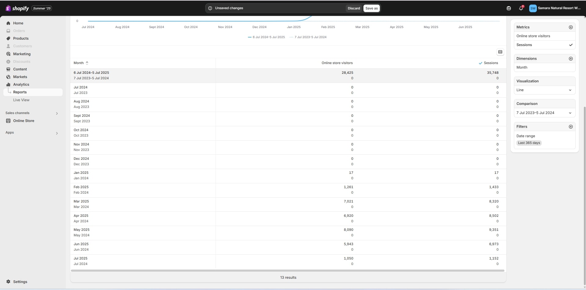Open the Visualization Line dropdown
Screen dimensions: 586x290
pos(544,90)
